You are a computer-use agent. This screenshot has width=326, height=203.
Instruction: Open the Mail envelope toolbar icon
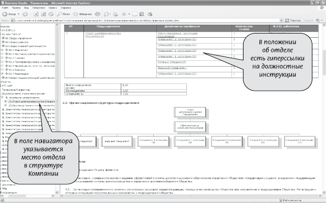[106, 14]
